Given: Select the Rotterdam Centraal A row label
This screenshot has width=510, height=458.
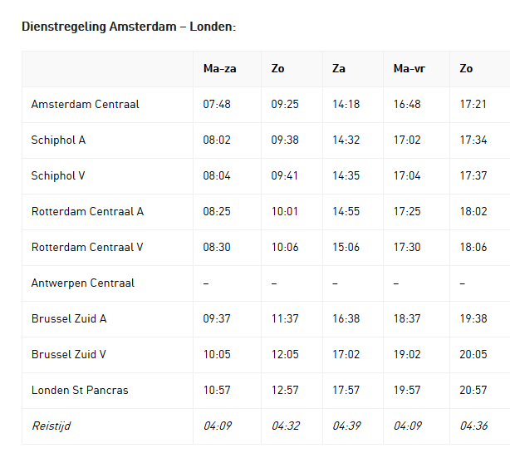Looking at the screenshot, I should (x=87, y=212).
